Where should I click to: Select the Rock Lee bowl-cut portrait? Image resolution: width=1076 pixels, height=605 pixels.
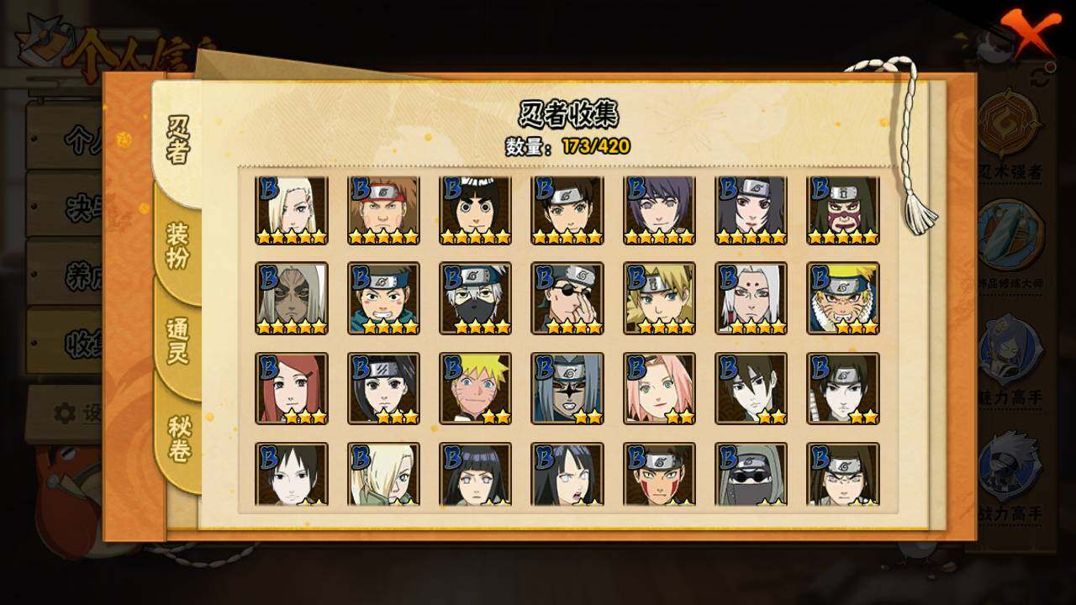pos(476,209)
